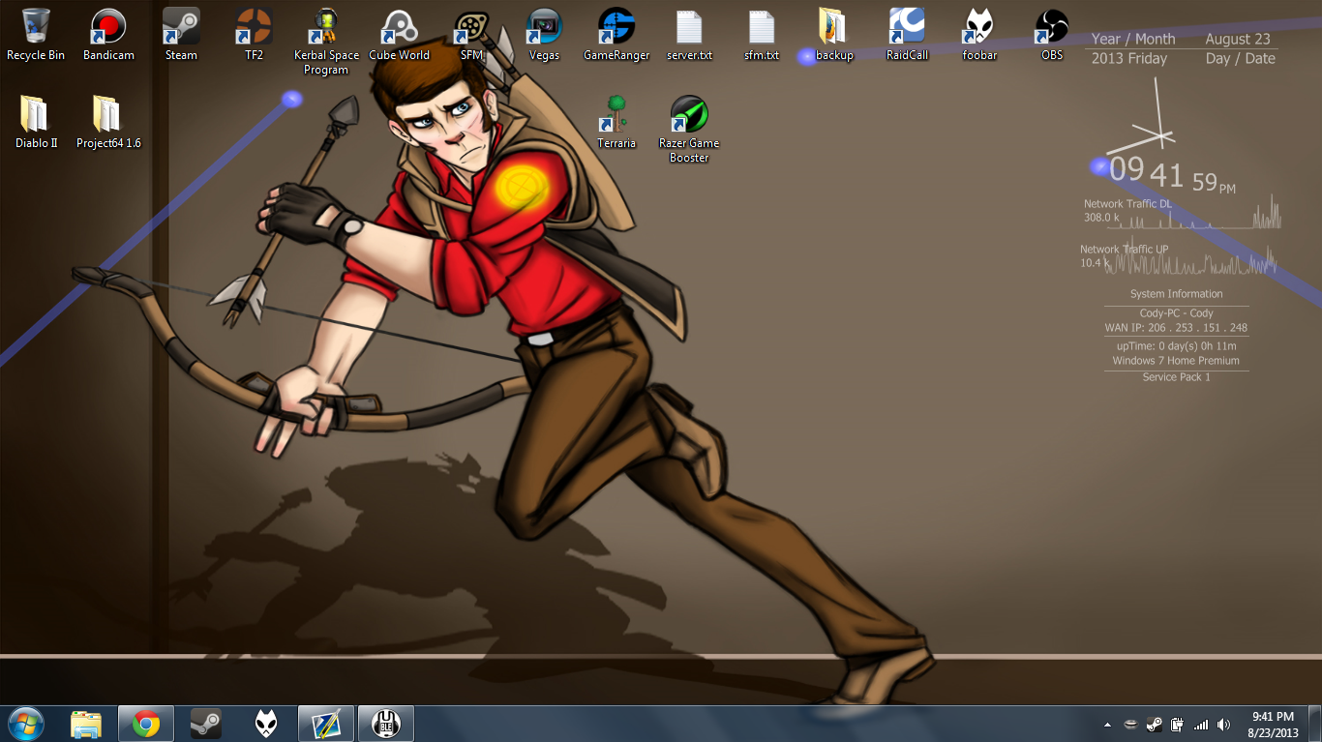This screenshot has width=1322, height=742.
Task: Click the lips icon in system tray
Action: coord(1130,725)
